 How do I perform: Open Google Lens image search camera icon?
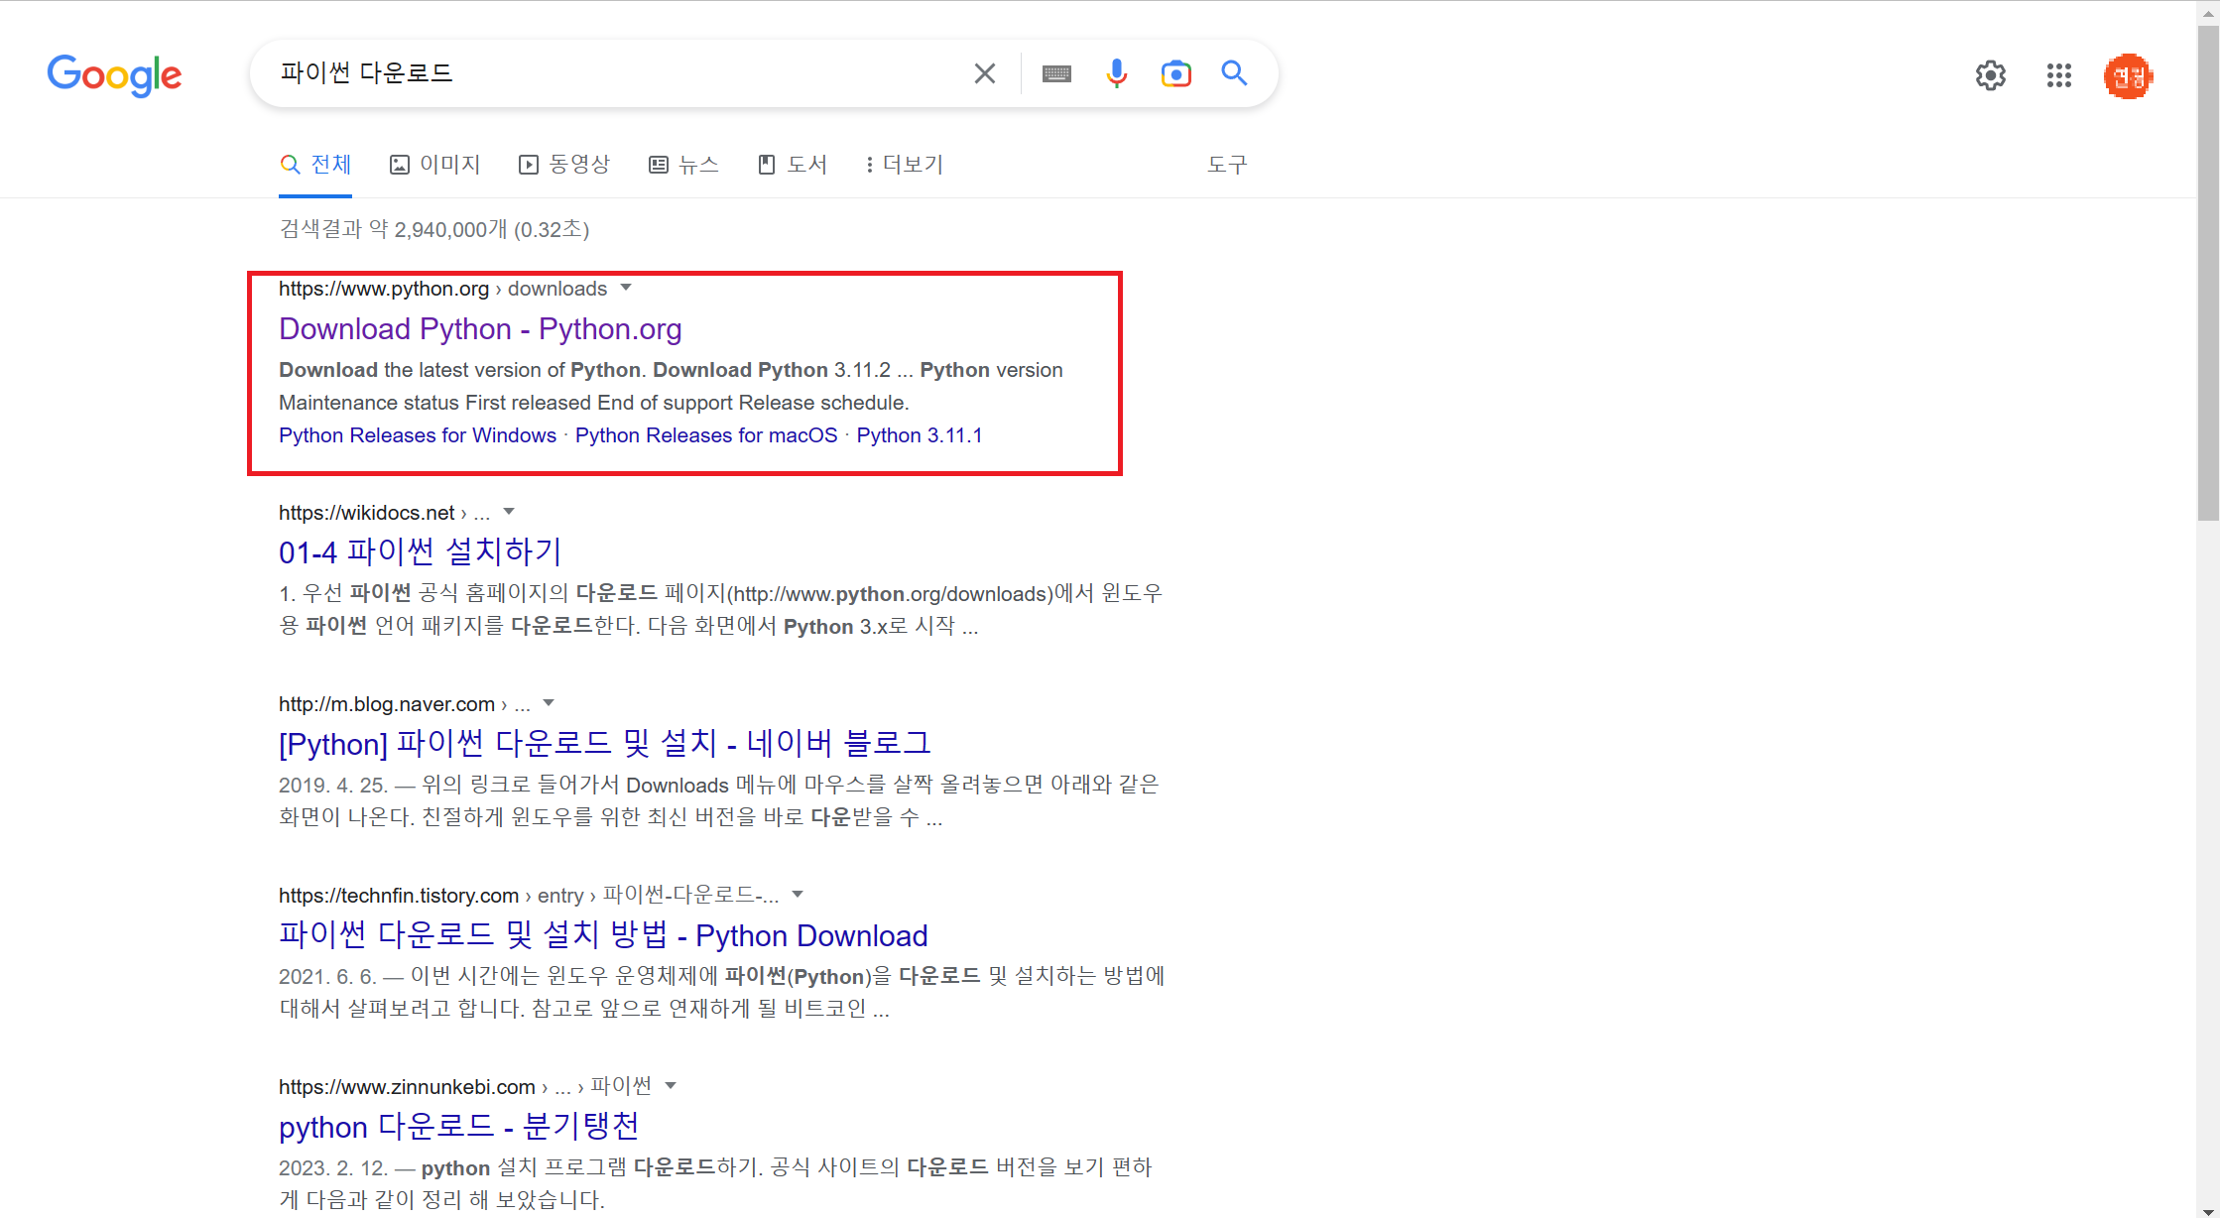pyautogui.click(x=1175, y=73)
